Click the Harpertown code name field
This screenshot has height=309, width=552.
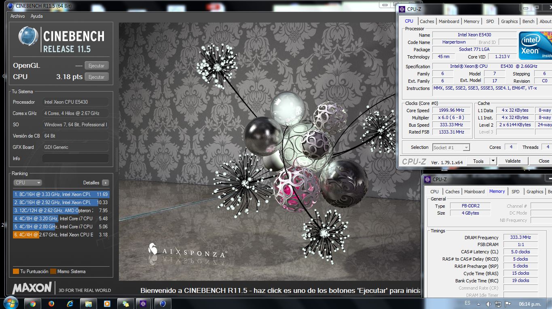(454, 42)
